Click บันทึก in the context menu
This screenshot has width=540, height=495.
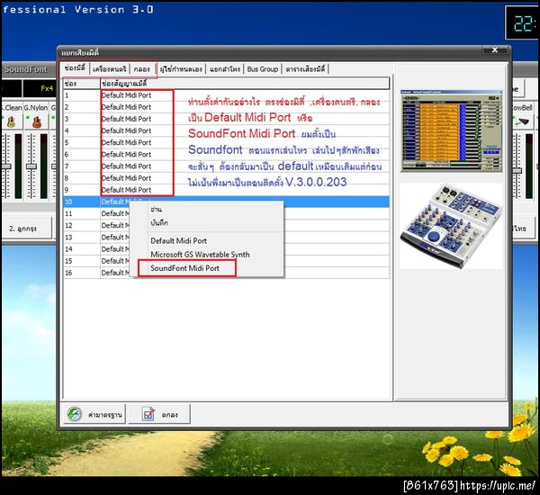click(159, 223)
